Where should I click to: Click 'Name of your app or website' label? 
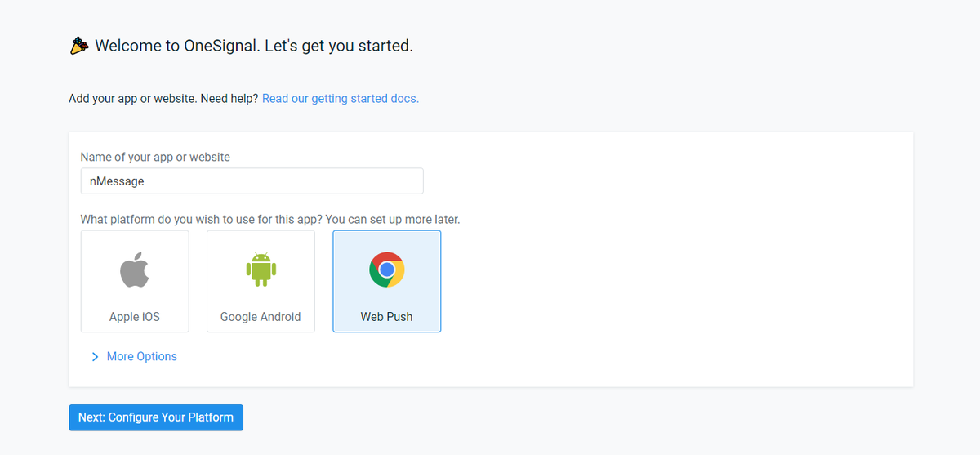[x=155, y=157]
